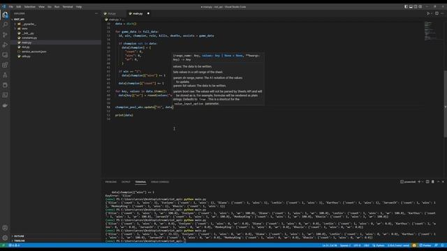Image resolution: width=447 pixels, height=251 pixels.
Task: Toggle the bottom panel layout button
Action: (411, 6)
